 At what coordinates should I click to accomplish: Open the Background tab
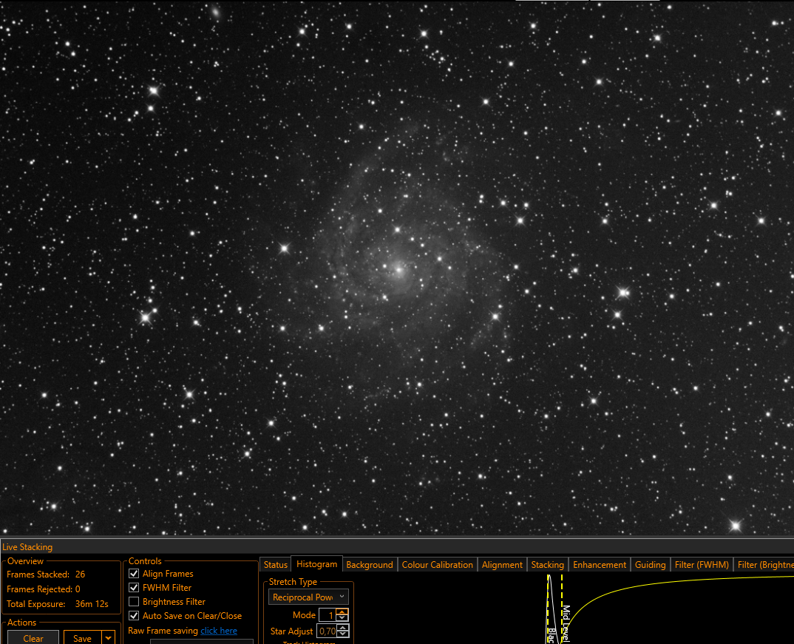[x=370, y=564]
